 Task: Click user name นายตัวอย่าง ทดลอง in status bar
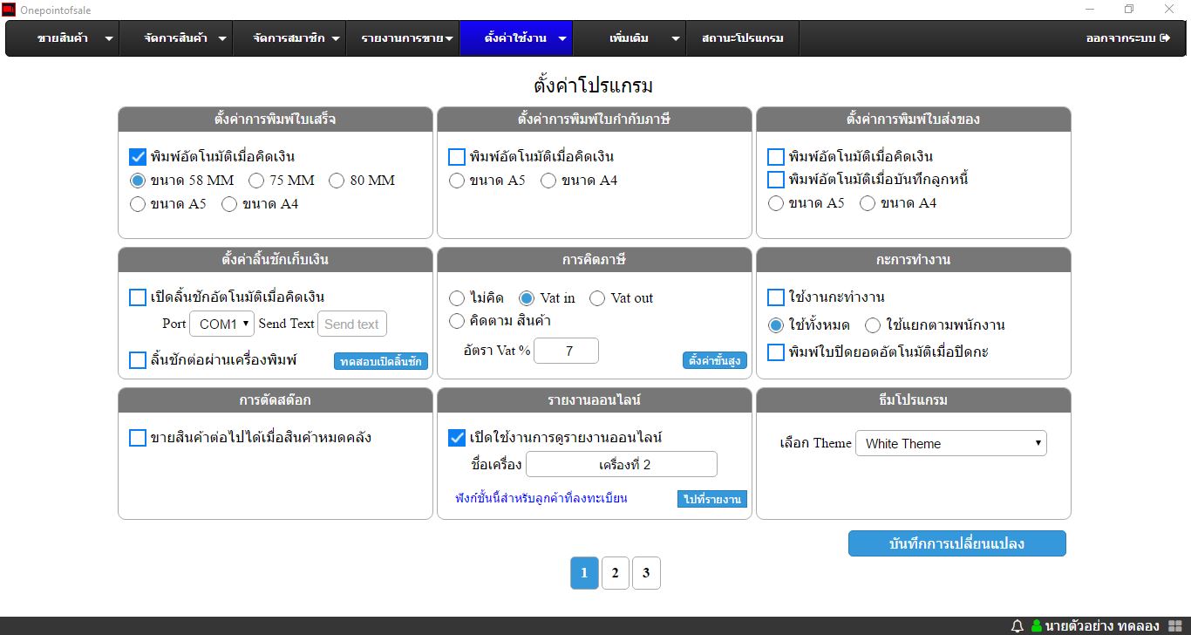(x=1102, y=625)
